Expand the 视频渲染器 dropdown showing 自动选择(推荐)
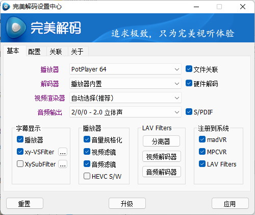The width and height of the screenshot is (255, 215). [125, 98]
